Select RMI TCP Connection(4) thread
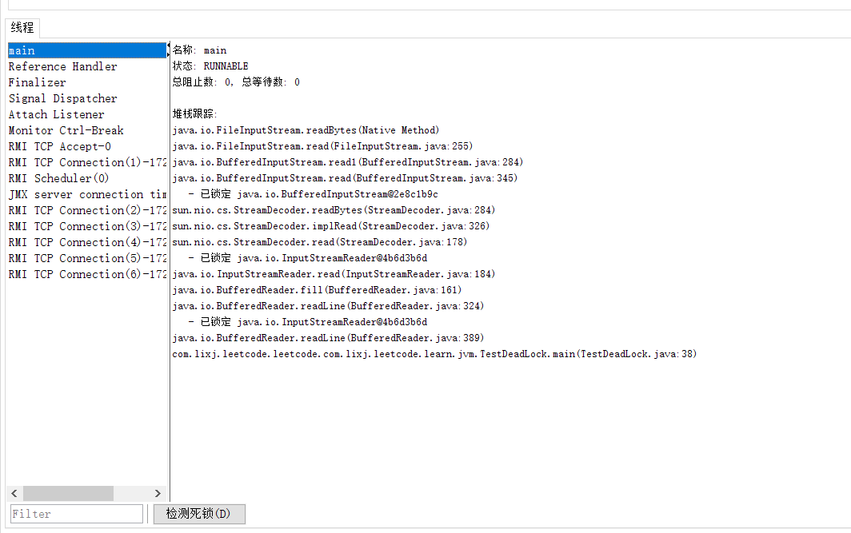This screenshot has width=851, height=533. 86,242
